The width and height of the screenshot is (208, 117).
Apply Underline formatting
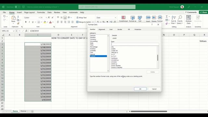coord(32,22)
